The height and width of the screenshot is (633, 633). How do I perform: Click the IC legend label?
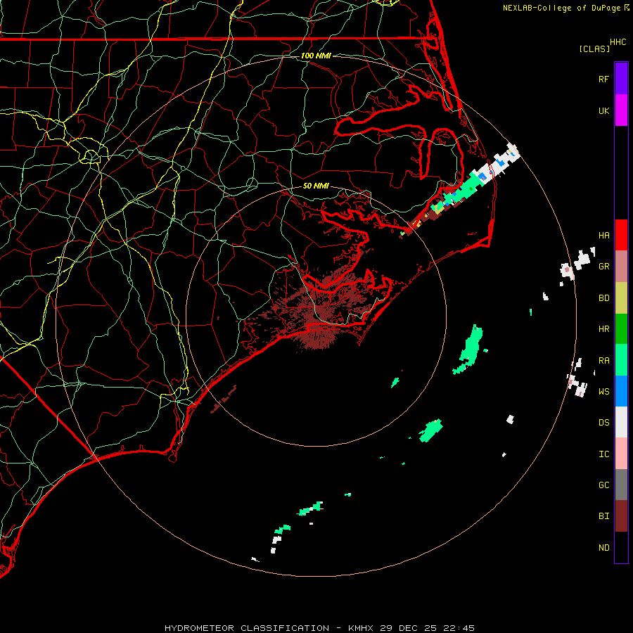point(603,454)
